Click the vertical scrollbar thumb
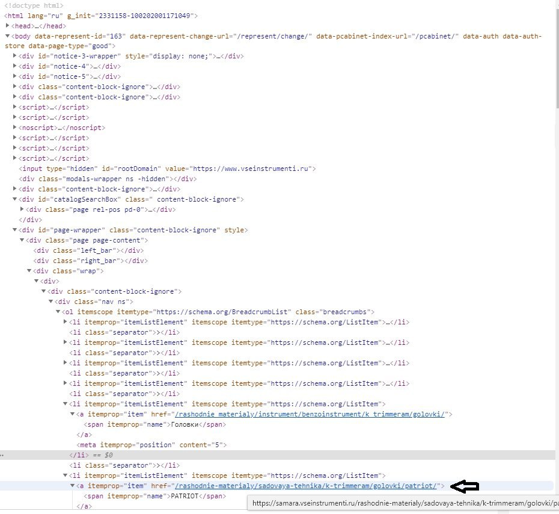Image resolution: width=559 pixels, height=514 pixels. coord(557,57)
